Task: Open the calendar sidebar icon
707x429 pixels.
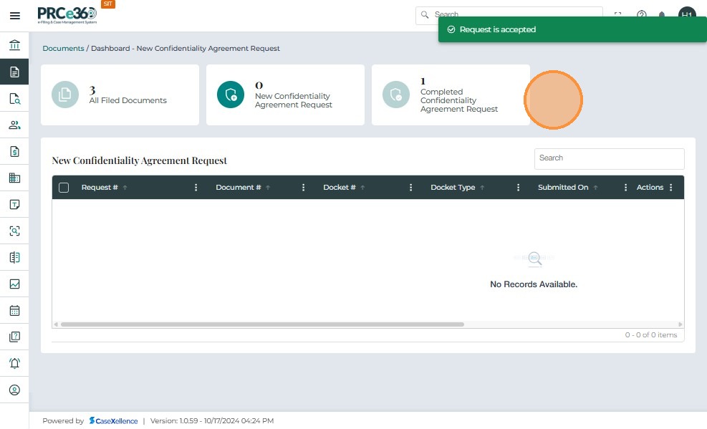Action: (x=14, y=311)
